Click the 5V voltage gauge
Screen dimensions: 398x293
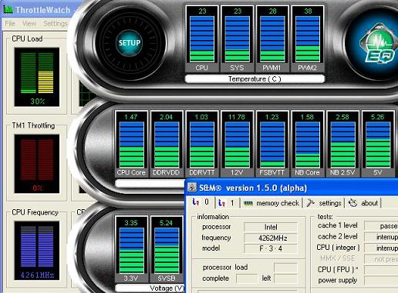tap(378, 144)
